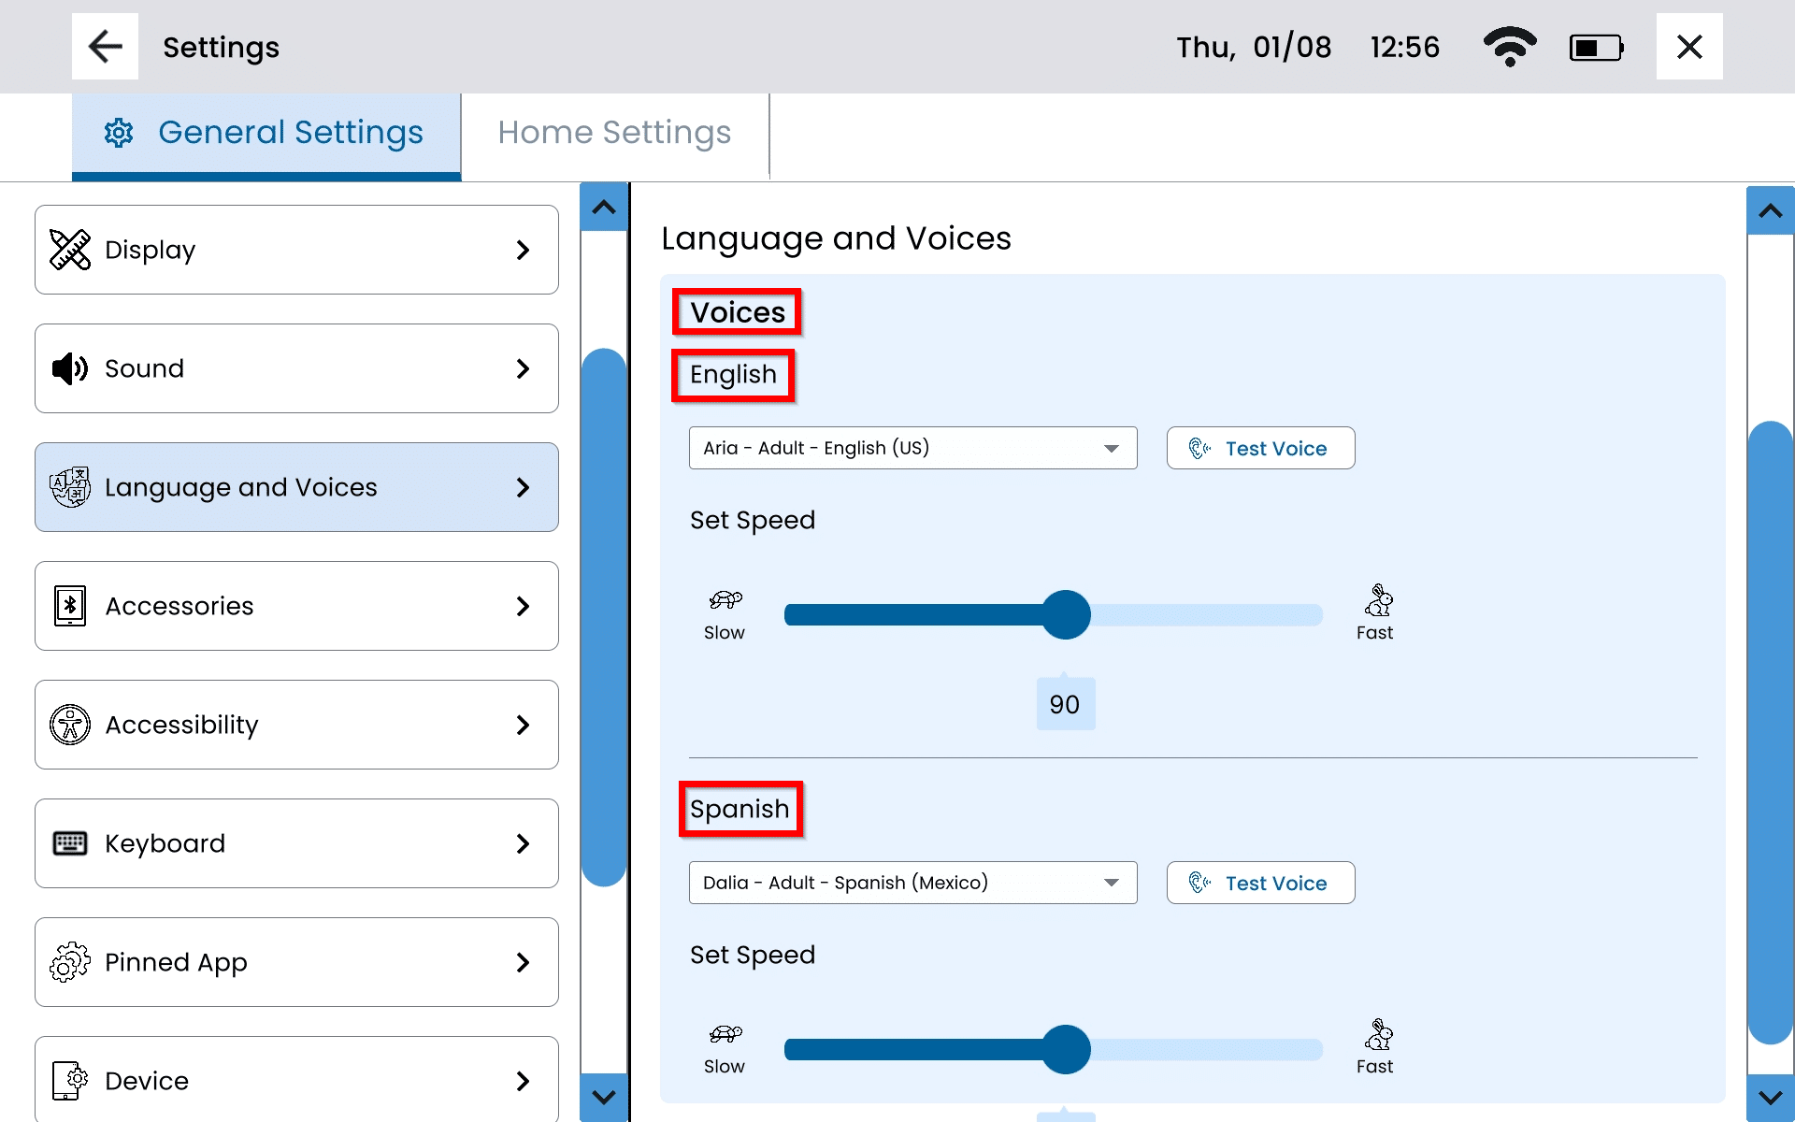Click the Display ruler-and-pencil icon
This screenshot has width=1795, height=1122.
tap(70, 250)
